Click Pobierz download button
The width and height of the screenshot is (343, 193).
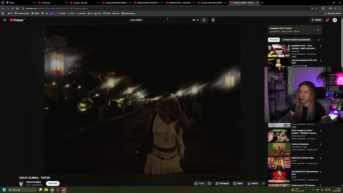point(253,183)
